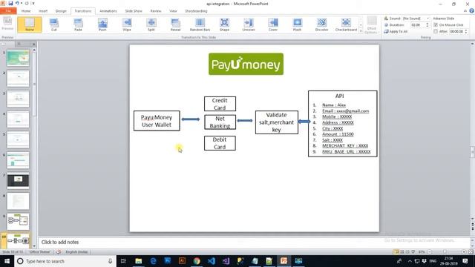This screenshot has width=475, height=267.
Task: Show hidden system tray icons
Action: [x=410, y=260]
